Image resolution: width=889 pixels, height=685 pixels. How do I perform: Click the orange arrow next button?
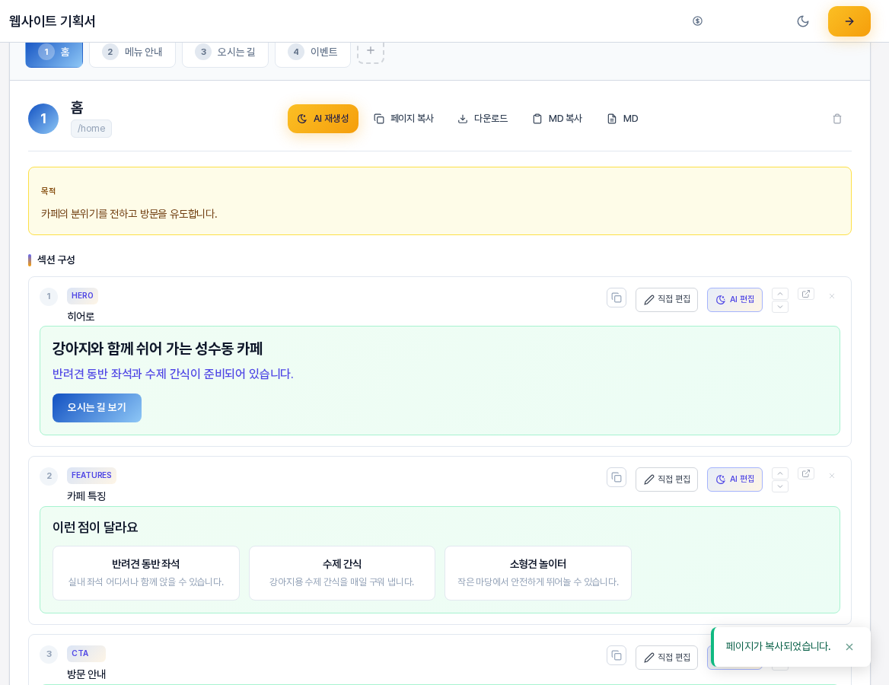coord(849,21)
